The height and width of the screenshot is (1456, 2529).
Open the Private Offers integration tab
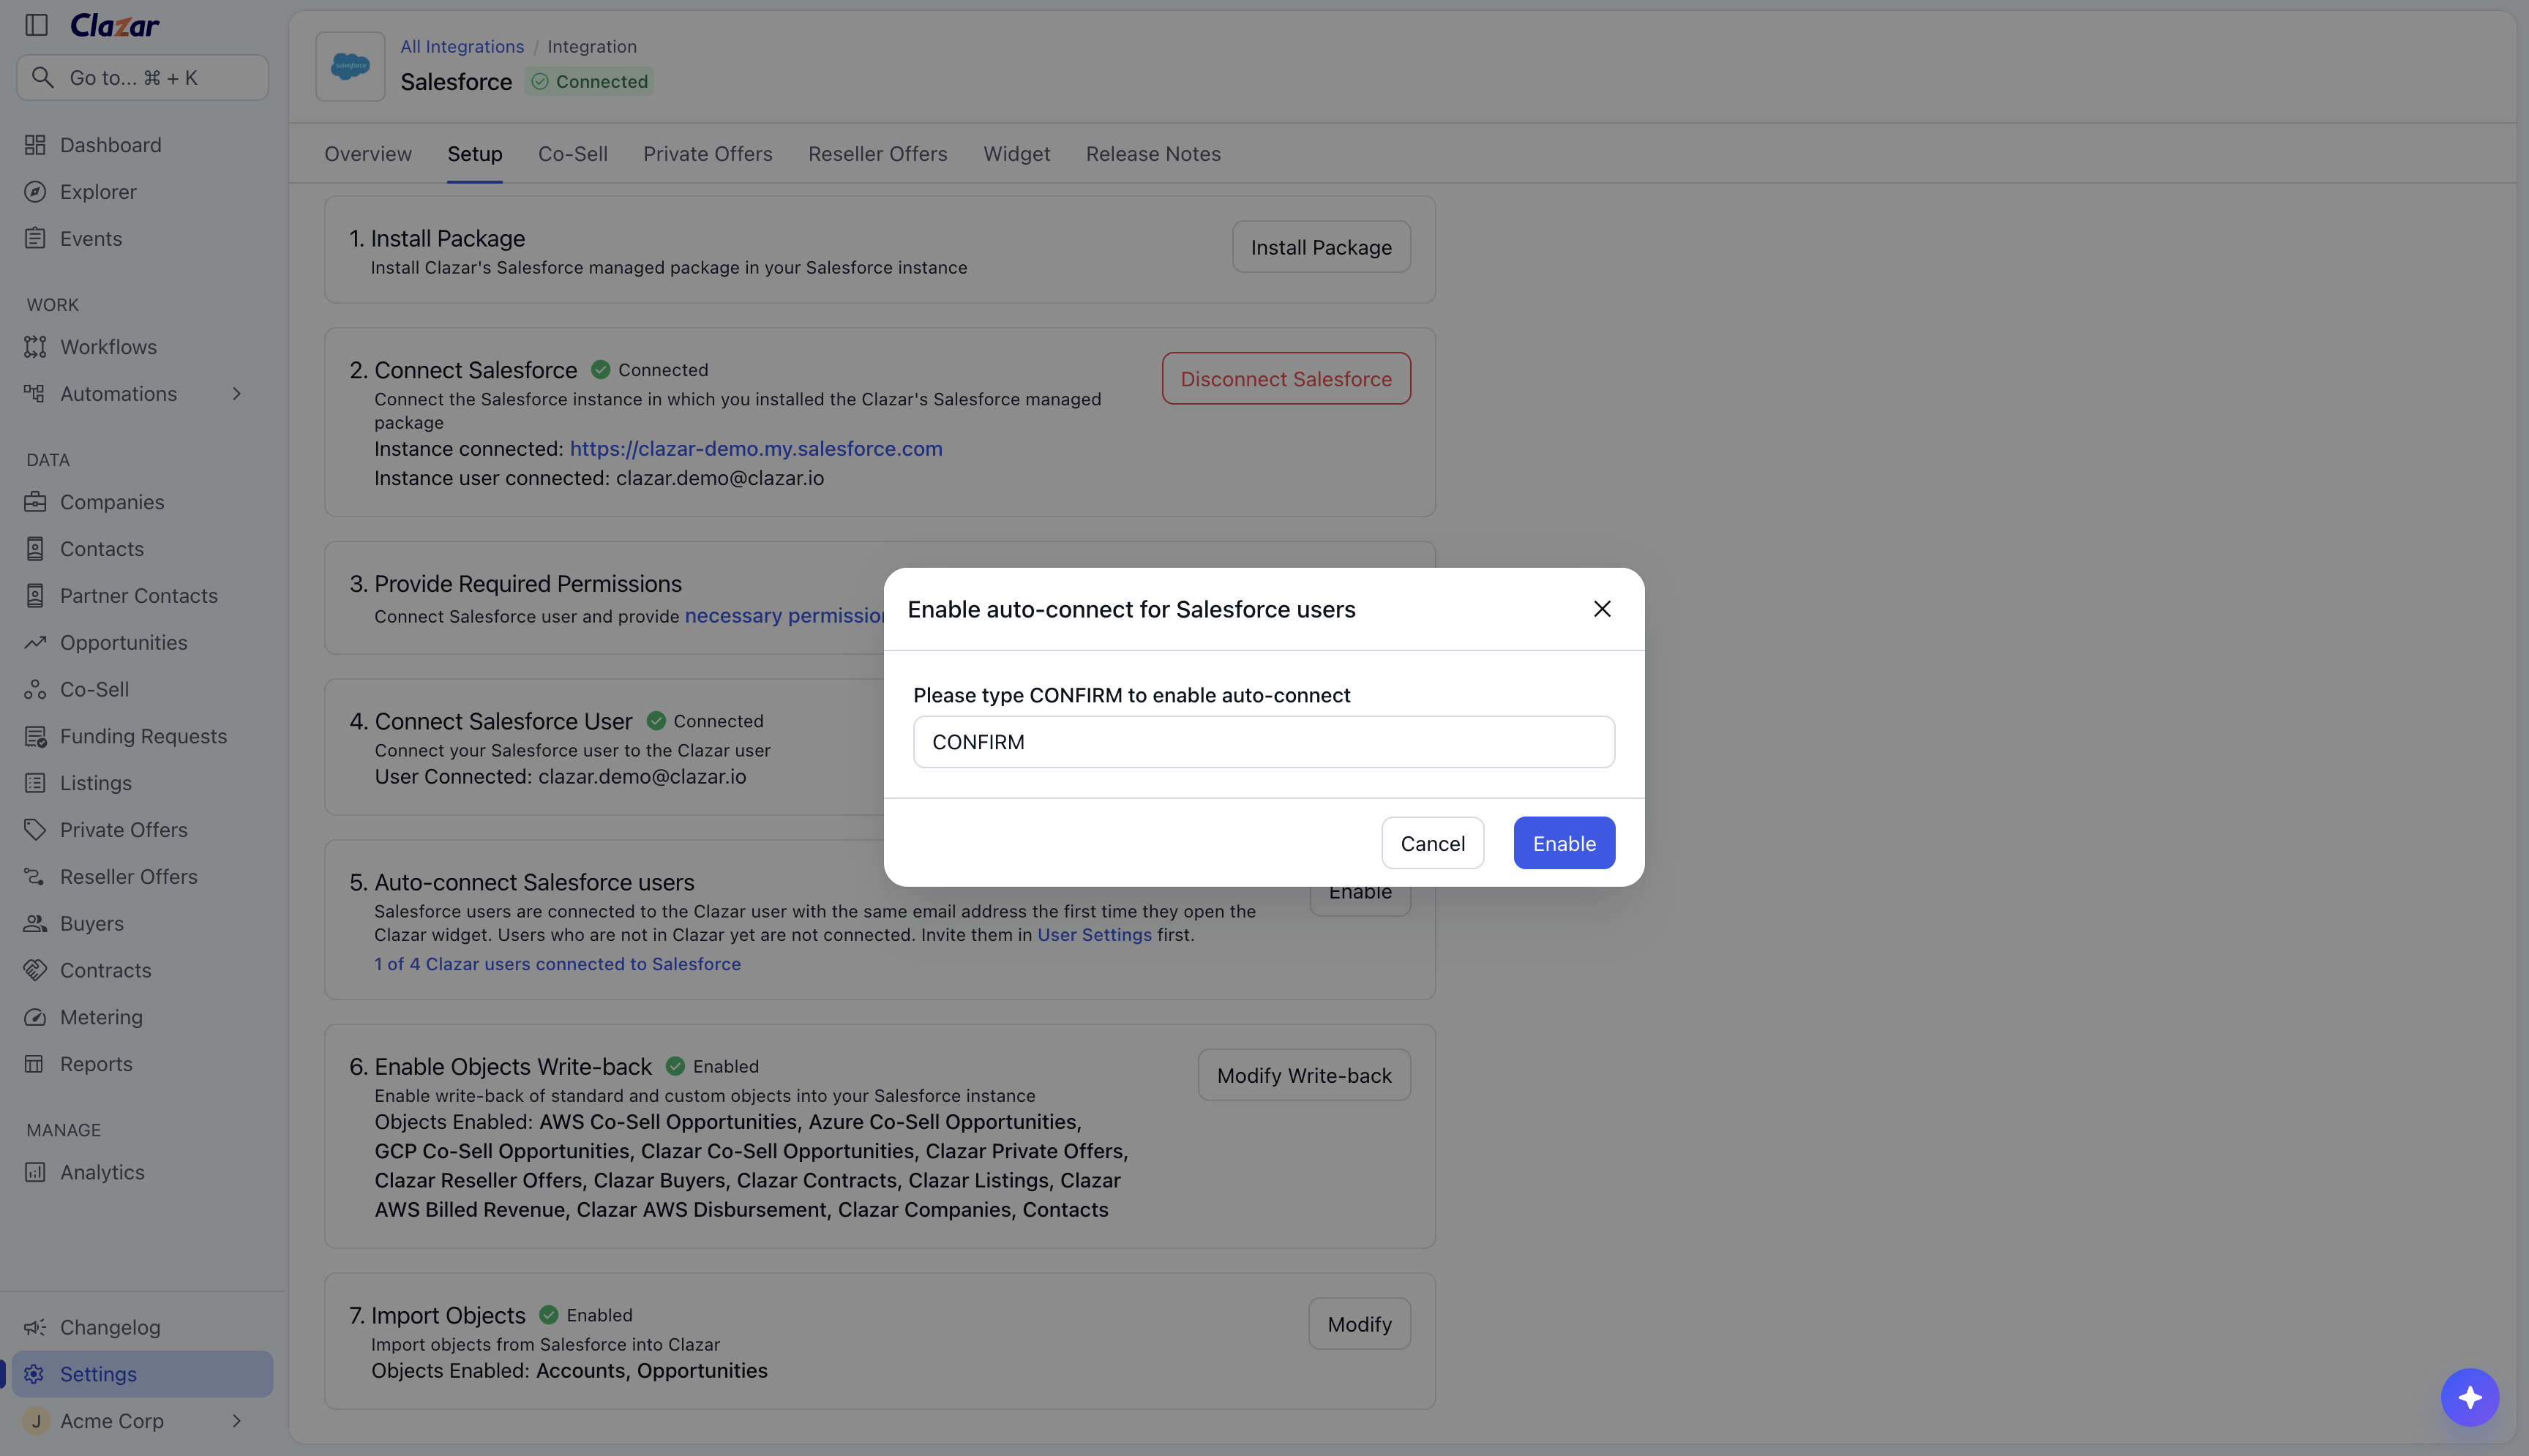coord(708,154)
